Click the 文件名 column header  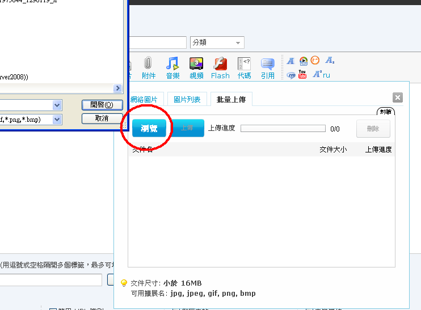[142, 150]
